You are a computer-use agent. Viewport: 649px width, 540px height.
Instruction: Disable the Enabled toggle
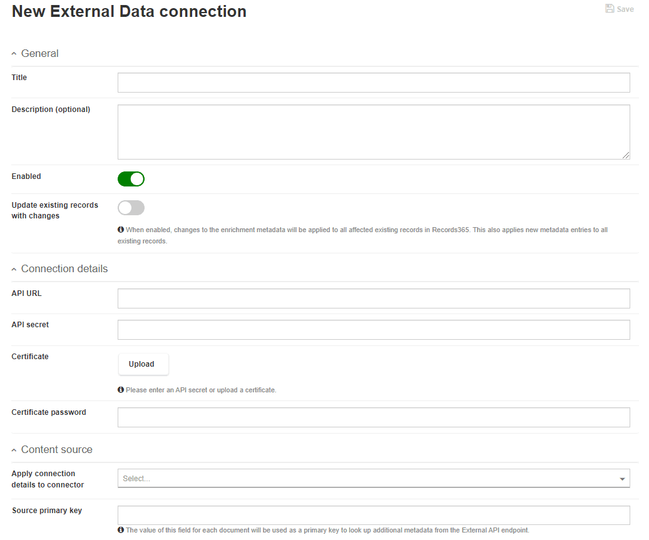(131, 179)
